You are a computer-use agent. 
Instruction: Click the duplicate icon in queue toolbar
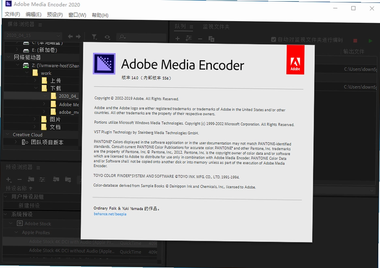(211, 39)
